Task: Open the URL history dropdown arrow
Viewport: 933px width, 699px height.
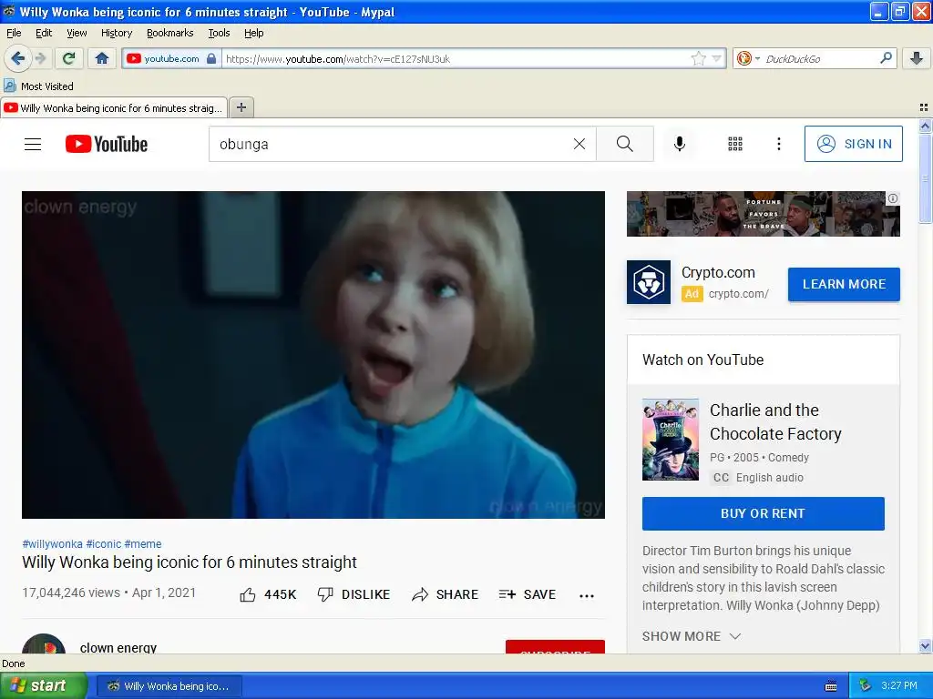Action: point(716,58)
